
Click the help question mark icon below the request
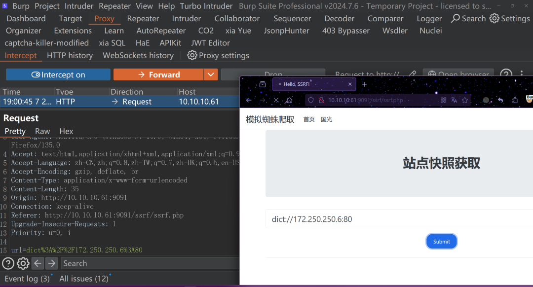pos(8,263)
